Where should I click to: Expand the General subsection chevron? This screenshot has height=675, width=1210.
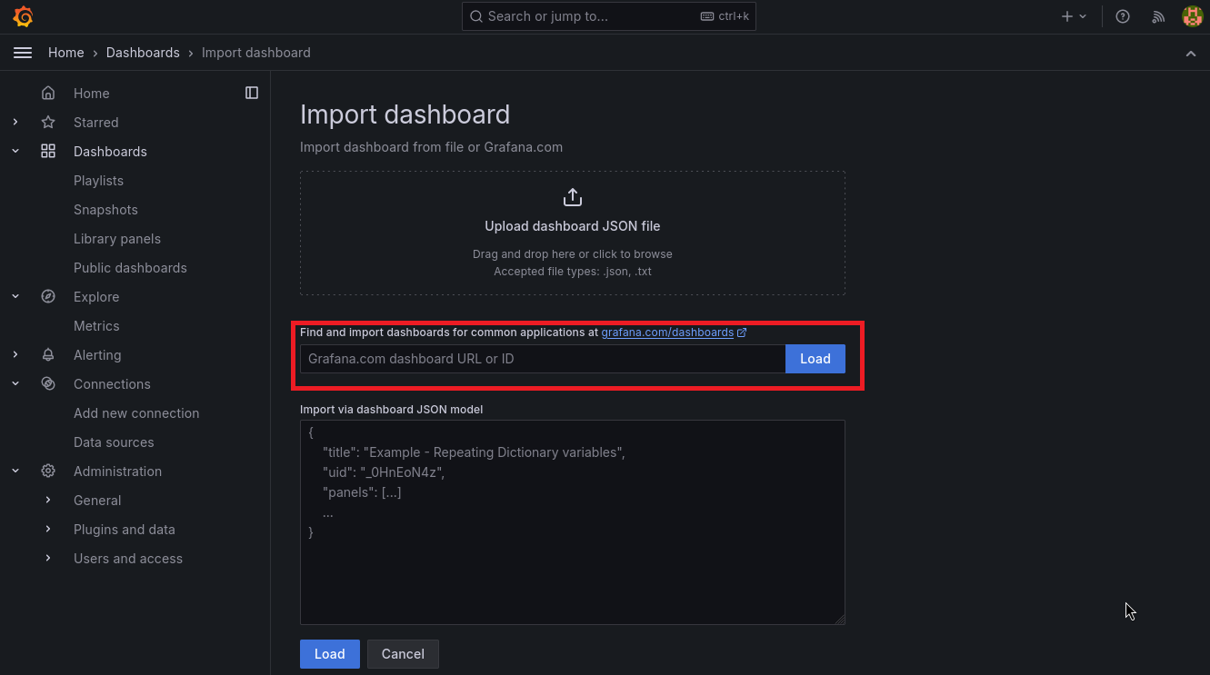pyautogui.click(x=48, y=500)
